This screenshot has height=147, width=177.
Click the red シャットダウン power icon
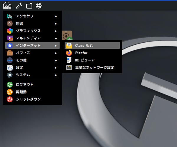click(10, 99)
